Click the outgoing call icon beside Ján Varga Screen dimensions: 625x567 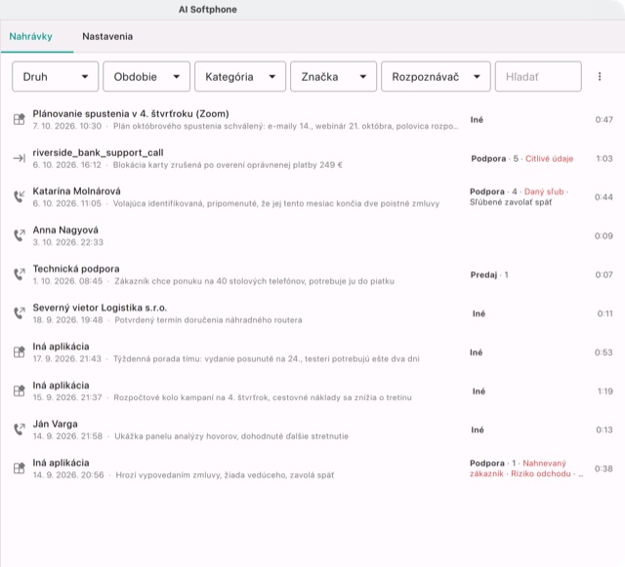[x=20, y=429]
